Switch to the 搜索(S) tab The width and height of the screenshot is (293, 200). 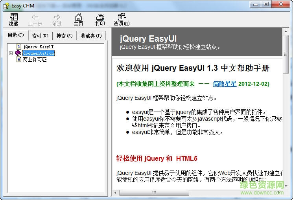click(x=64, y=36)
